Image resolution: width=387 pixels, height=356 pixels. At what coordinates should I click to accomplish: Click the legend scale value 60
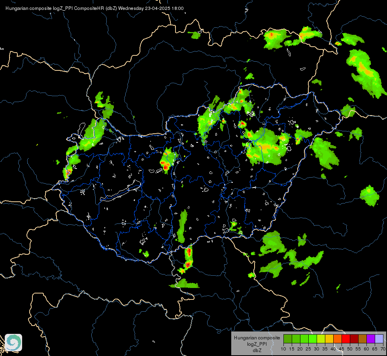click(x=366, y=349)
